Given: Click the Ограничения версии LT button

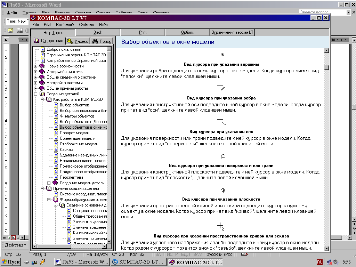Looking at the screenshot, I should [232, 32].
